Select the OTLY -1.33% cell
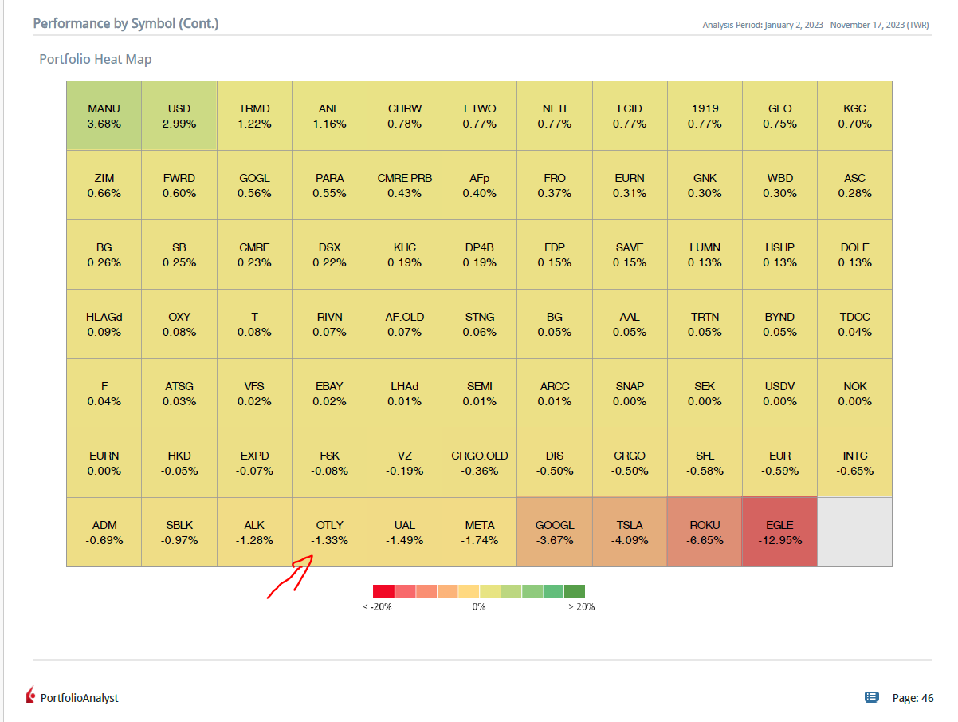 tap(329, 532)
